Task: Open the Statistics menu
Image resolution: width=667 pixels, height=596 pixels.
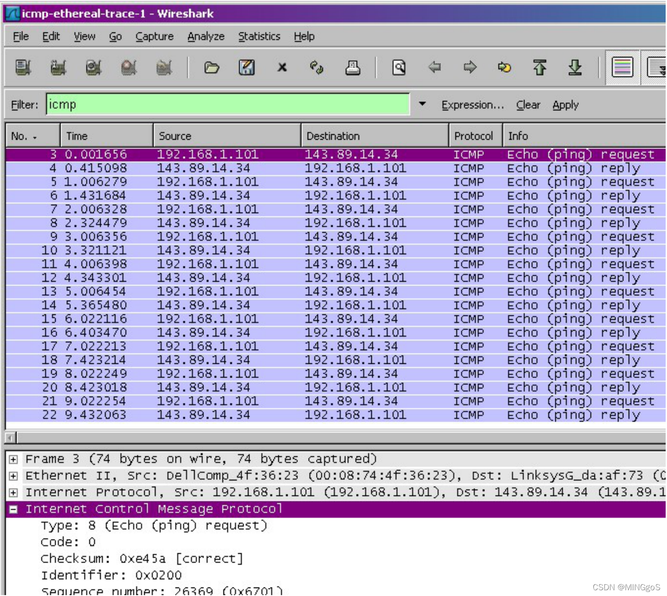Action: [x=259, y=36]
